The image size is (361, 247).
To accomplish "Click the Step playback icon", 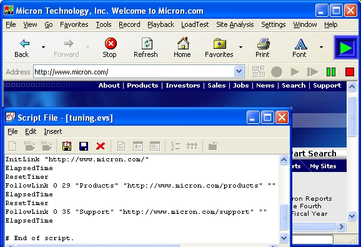I will pyautogui.click(x=313, y=72).
